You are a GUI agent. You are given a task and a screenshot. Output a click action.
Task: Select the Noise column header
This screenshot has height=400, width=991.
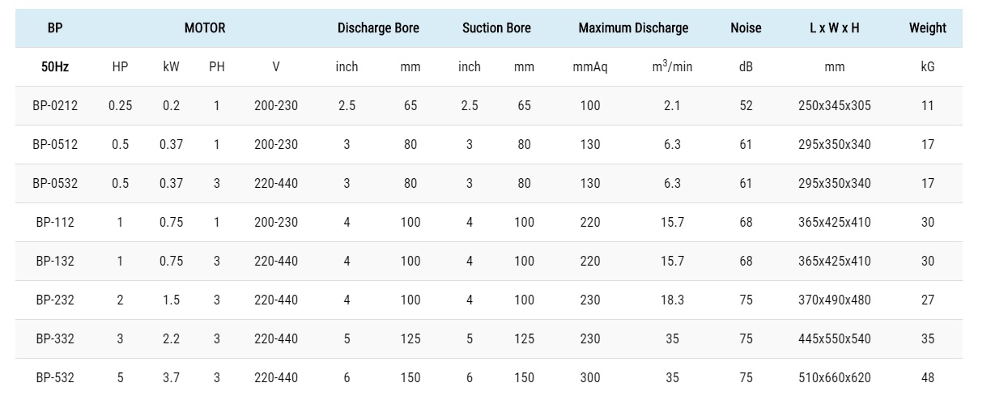click(746, 28)
